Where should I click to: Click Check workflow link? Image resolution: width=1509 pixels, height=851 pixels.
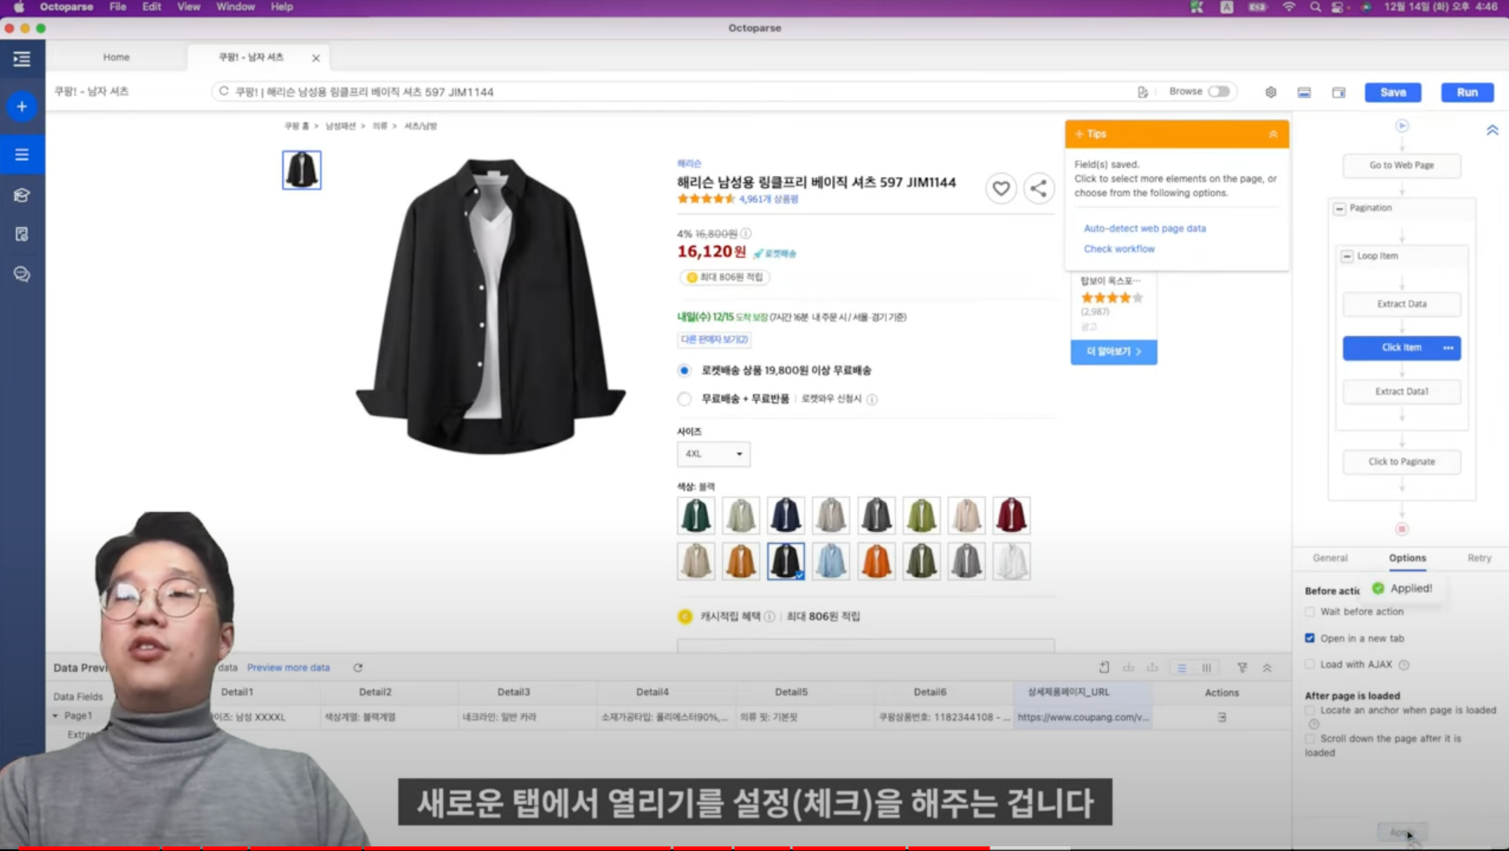coord(1119,249)
